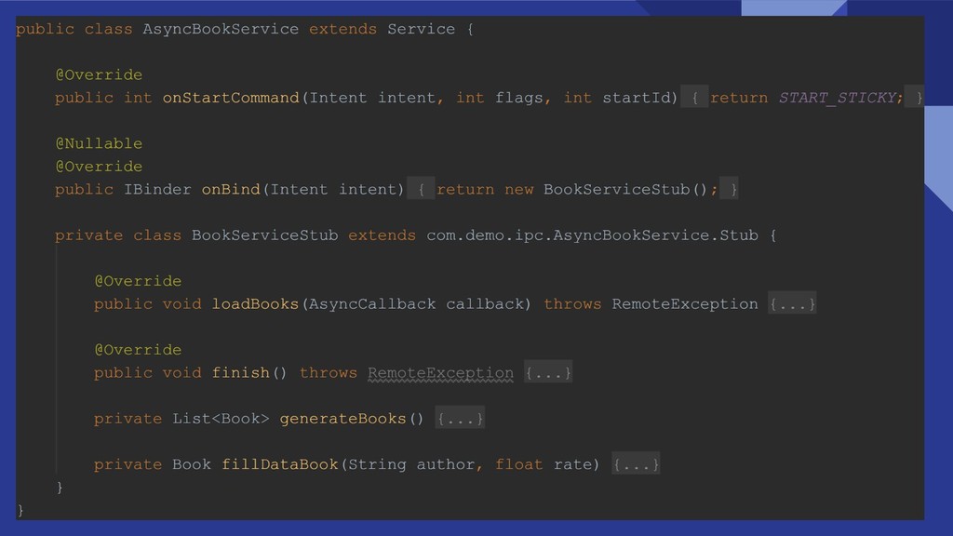Click the fillDataBook method name
Image resolution: width=953 pixels, height=536 pixels.
tap(279, 464)
